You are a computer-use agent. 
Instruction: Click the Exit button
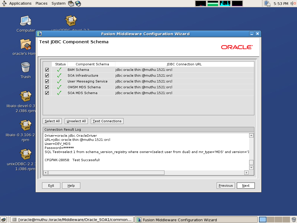pyautogui.click(x=51, y=186)
